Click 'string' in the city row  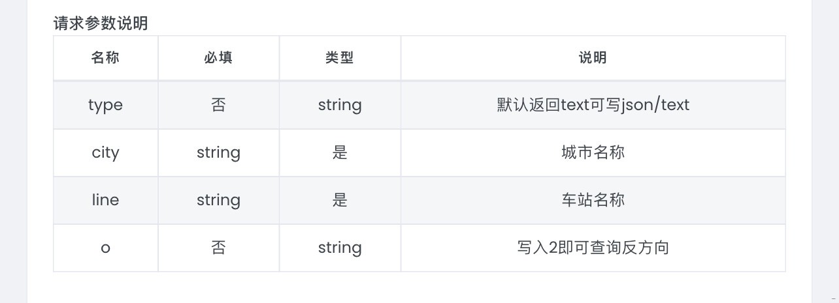218,152
